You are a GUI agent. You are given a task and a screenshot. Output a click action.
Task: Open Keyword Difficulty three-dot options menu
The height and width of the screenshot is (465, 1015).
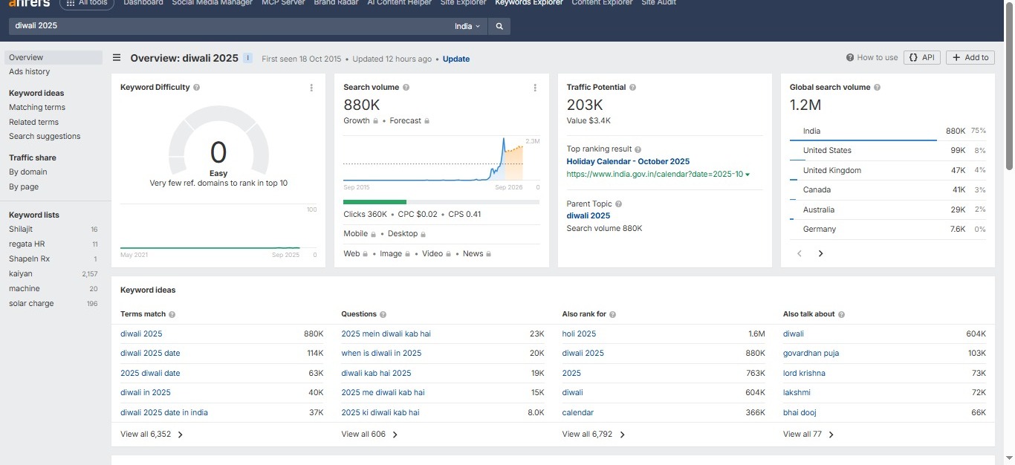click(311, 88)
